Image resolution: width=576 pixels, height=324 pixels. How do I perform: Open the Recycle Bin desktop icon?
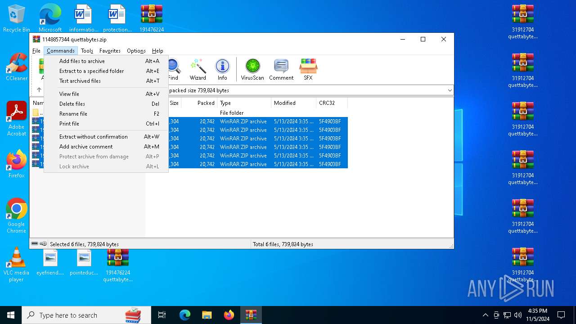16,18
